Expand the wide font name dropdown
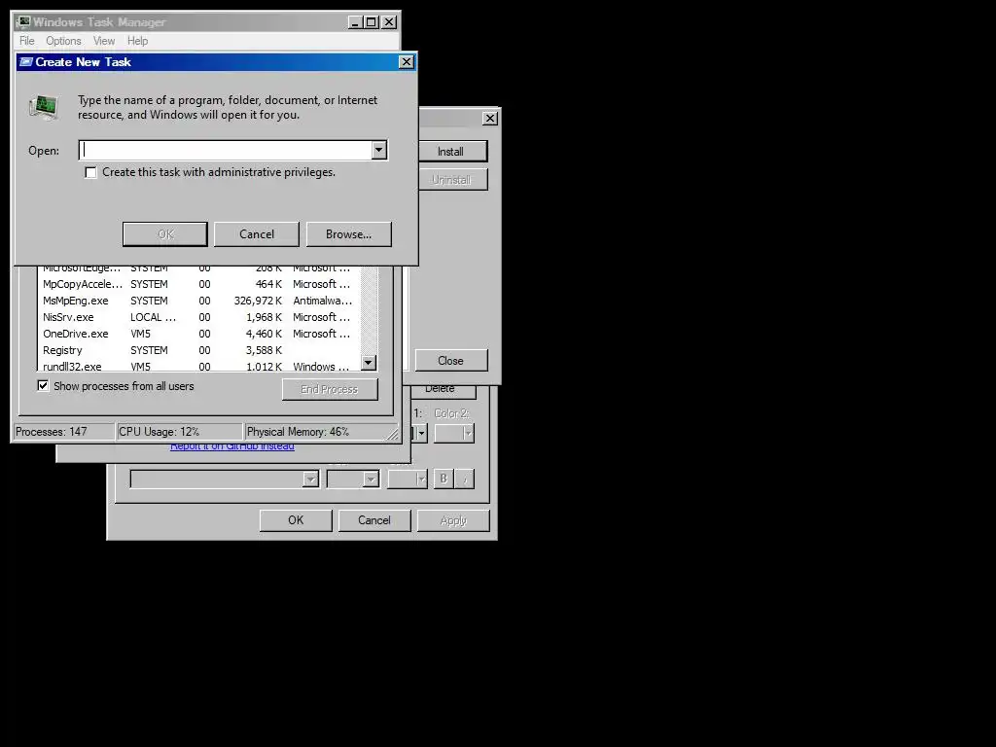The width and height of the screenshot is (996, 747). (310, 479)
